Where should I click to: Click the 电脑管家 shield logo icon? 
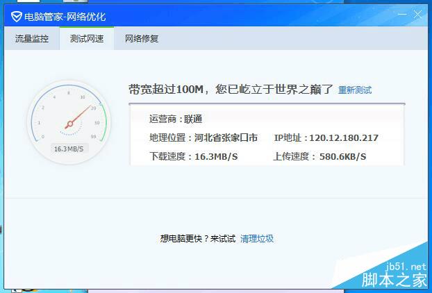pyautogui.click(x=16, y=17)
